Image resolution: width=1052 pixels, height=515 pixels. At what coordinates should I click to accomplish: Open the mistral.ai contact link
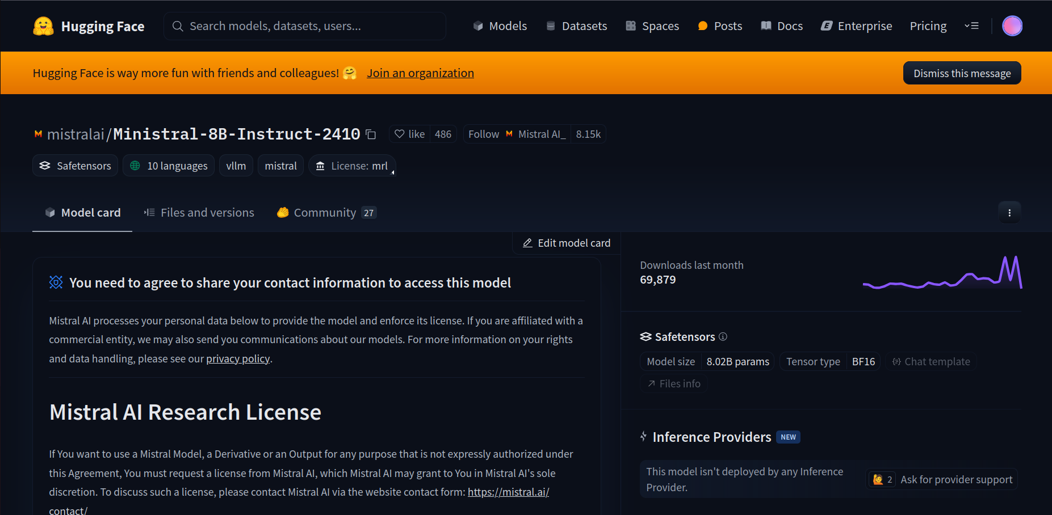point(508,492)
